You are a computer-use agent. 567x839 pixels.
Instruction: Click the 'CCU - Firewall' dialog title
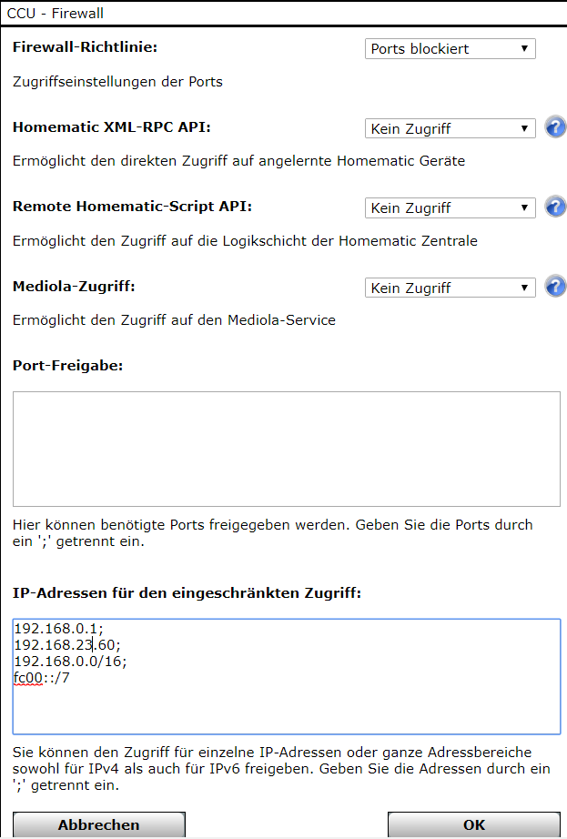coord(56,13)
